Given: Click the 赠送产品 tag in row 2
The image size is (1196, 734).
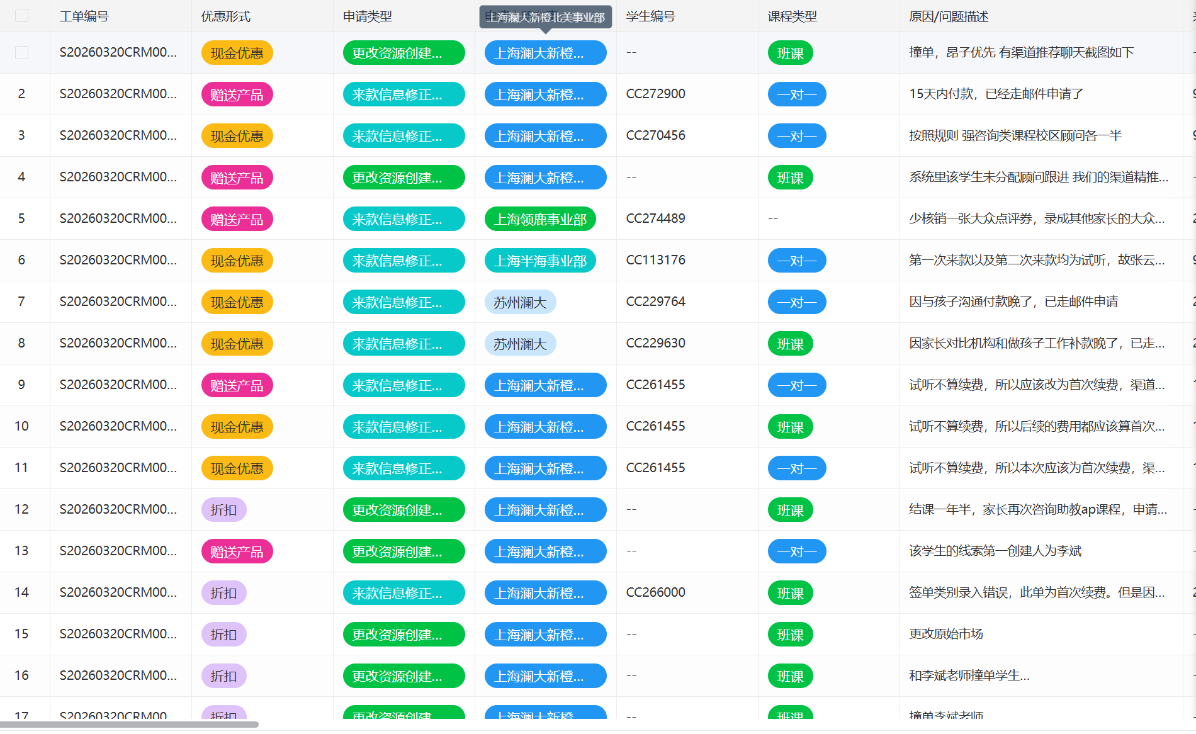Looking at the screenshot, I should (237, 94).
